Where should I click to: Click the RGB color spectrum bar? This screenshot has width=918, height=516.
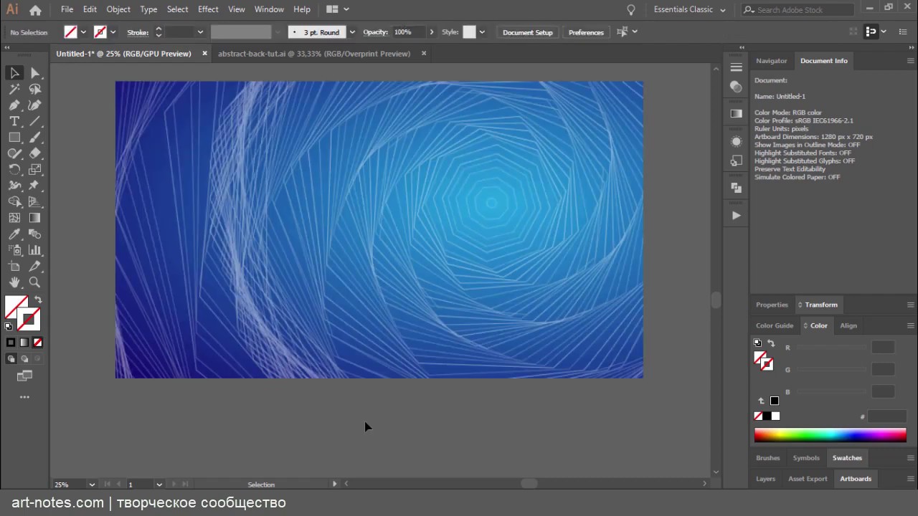(830, 435)
